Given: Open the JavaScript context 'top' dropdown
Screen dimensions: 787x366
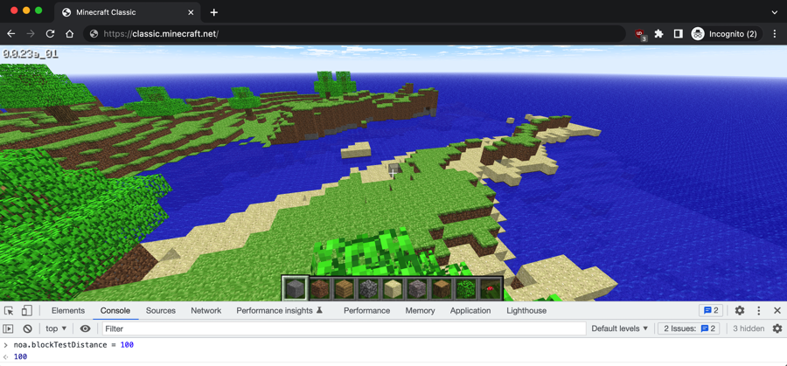Looking at the screenshot, I should point(56,328).
